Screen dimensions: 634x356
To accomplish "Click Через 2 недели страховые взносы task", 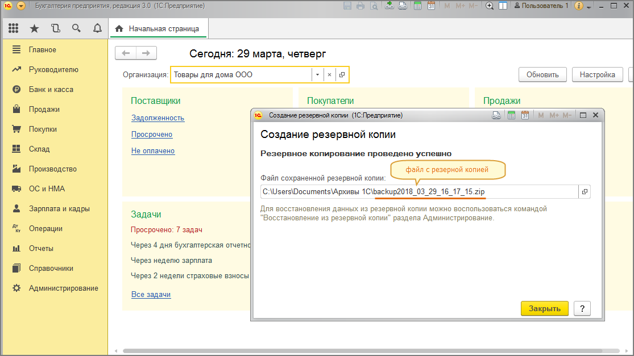I will pyautogui.click(x=190, y=276).
